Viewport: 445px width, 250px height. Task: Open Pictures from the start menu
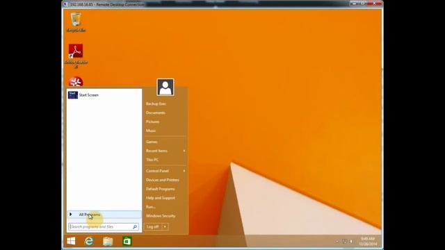(152, 122)
